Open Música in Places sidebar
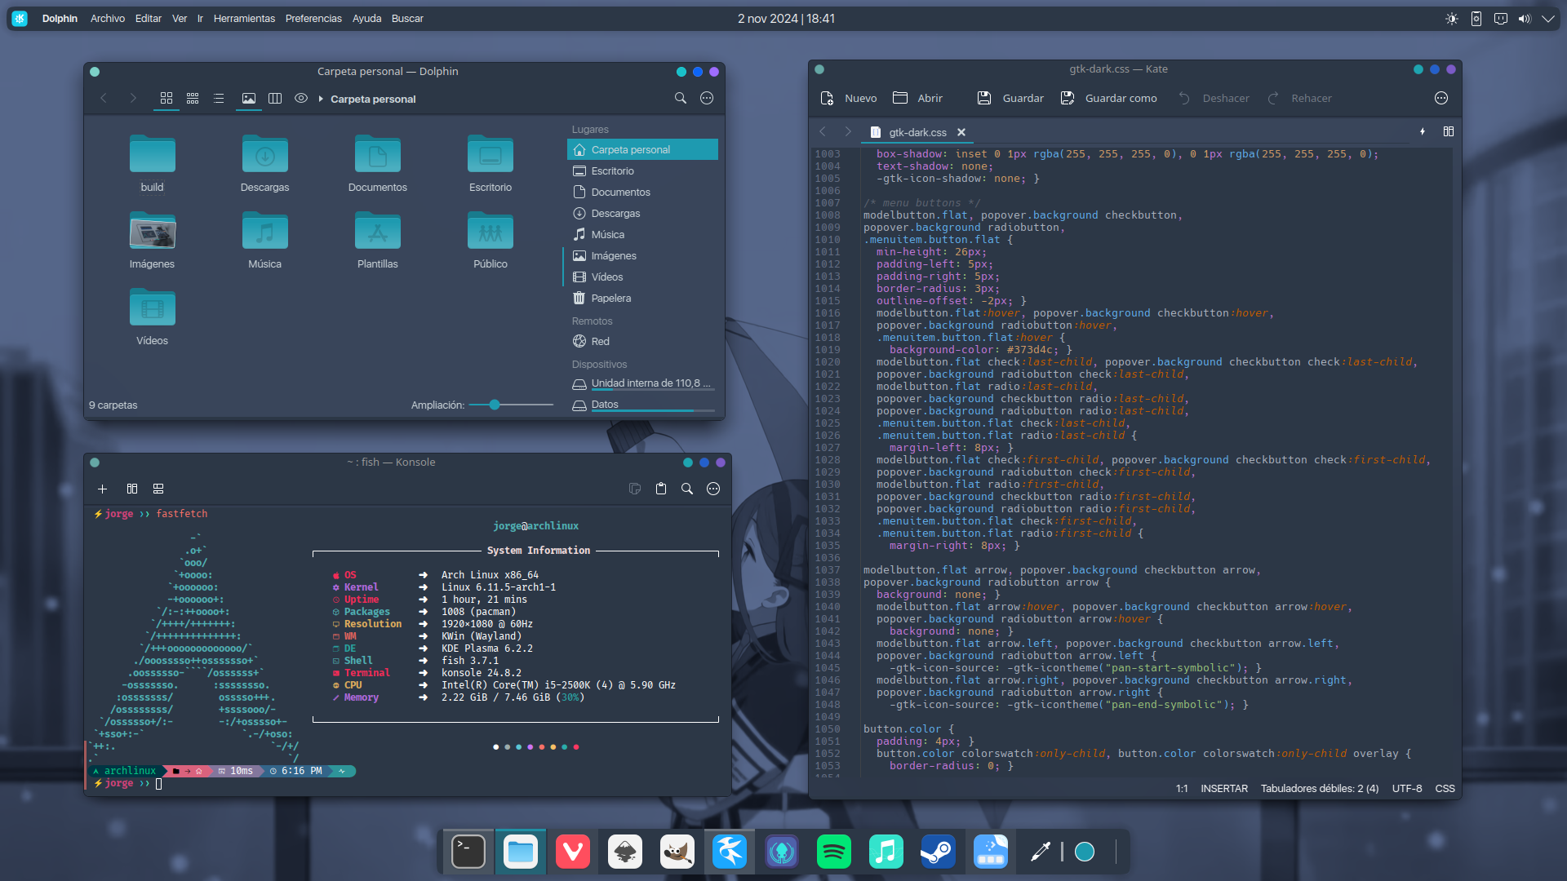The width and height of the screenshot is (1567, 881). tap(642, 234)
